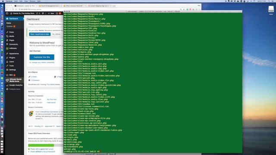Click 'wp-links-opml.php' line in terminal
276x155 pixels.
(x=74, y=133)
